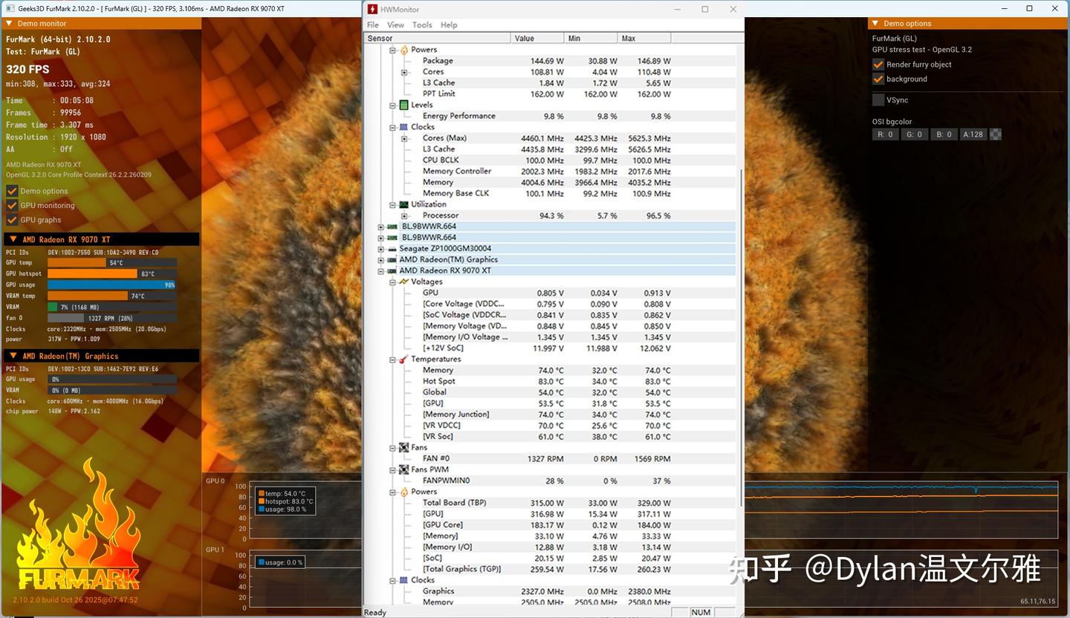The width and height of the screenshot is (1070, 618).
Task: Click the Utilization icon in HWMonitor
Action: pyautogui.click(x=403, y=204)
